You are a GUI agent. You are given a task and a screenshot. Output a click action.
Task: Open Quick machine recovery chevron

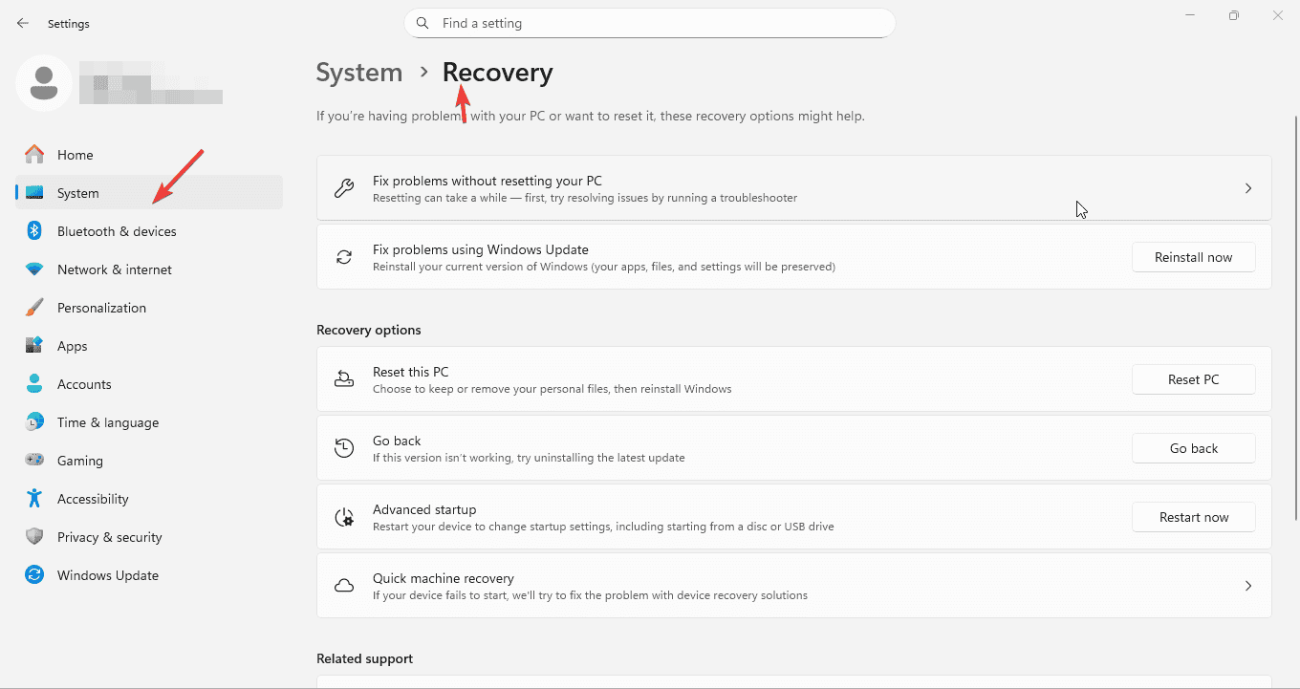point(1248,586)
